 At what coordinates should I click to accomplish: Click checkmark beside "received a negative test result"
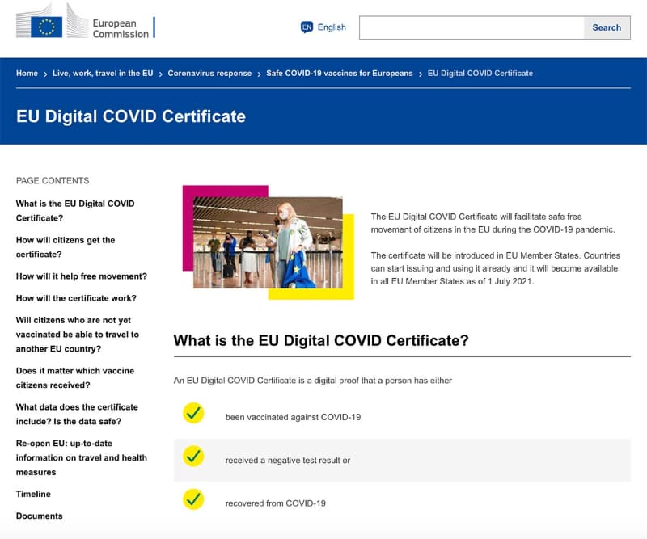click(x=192, y=458)
